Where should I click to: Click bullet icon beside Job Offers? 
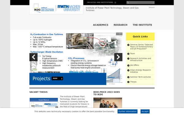[x=128, y=66]
